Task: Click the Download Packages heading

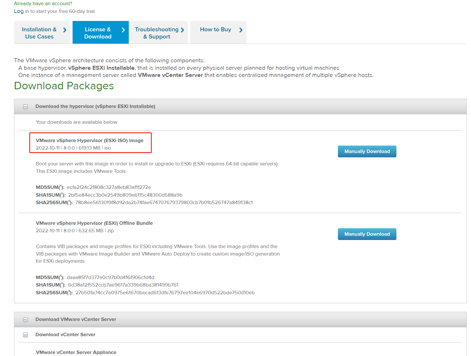Action: point(64,86)
